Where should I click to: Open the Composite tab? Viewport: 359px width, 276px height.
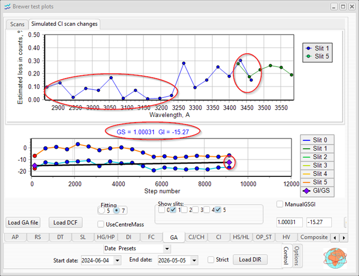(x=314, y=237)
